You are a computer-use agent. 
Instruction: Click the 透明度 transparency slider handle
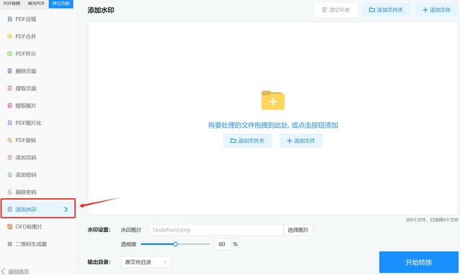click(175, 244)
